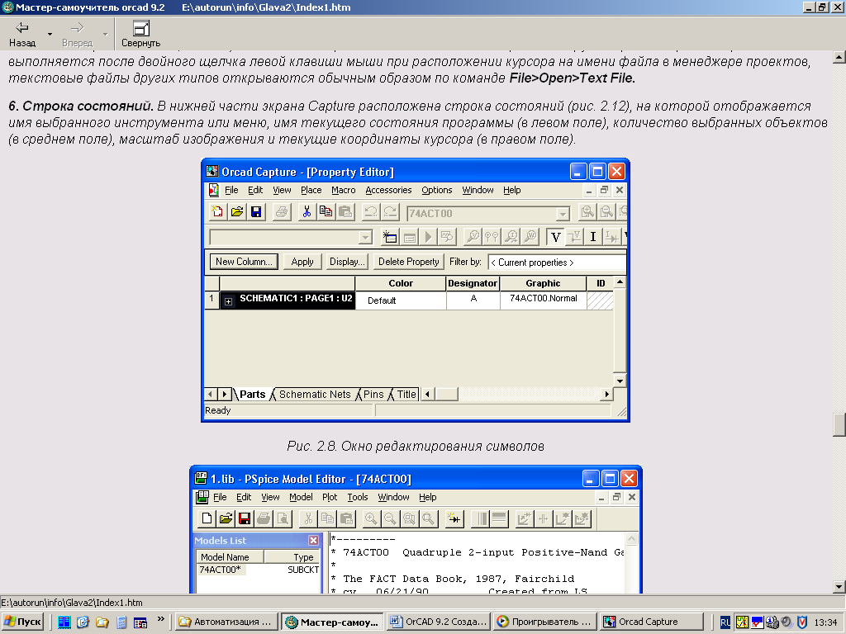Click the Designator column header
The image size is (846, 634).
473,283
